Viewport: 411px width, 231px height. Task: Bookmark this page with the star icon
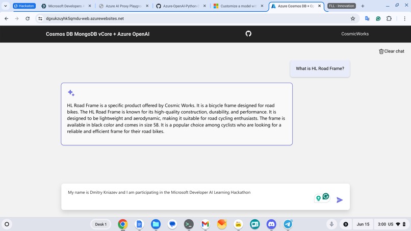point(353,19)
